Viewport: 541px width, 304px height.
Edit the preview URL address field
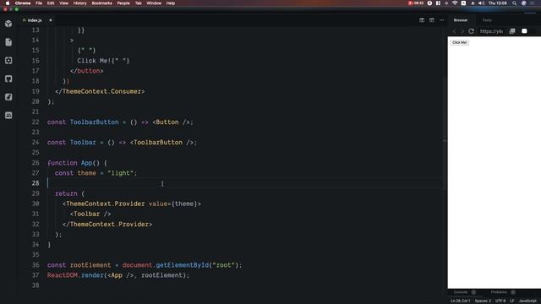491,31
